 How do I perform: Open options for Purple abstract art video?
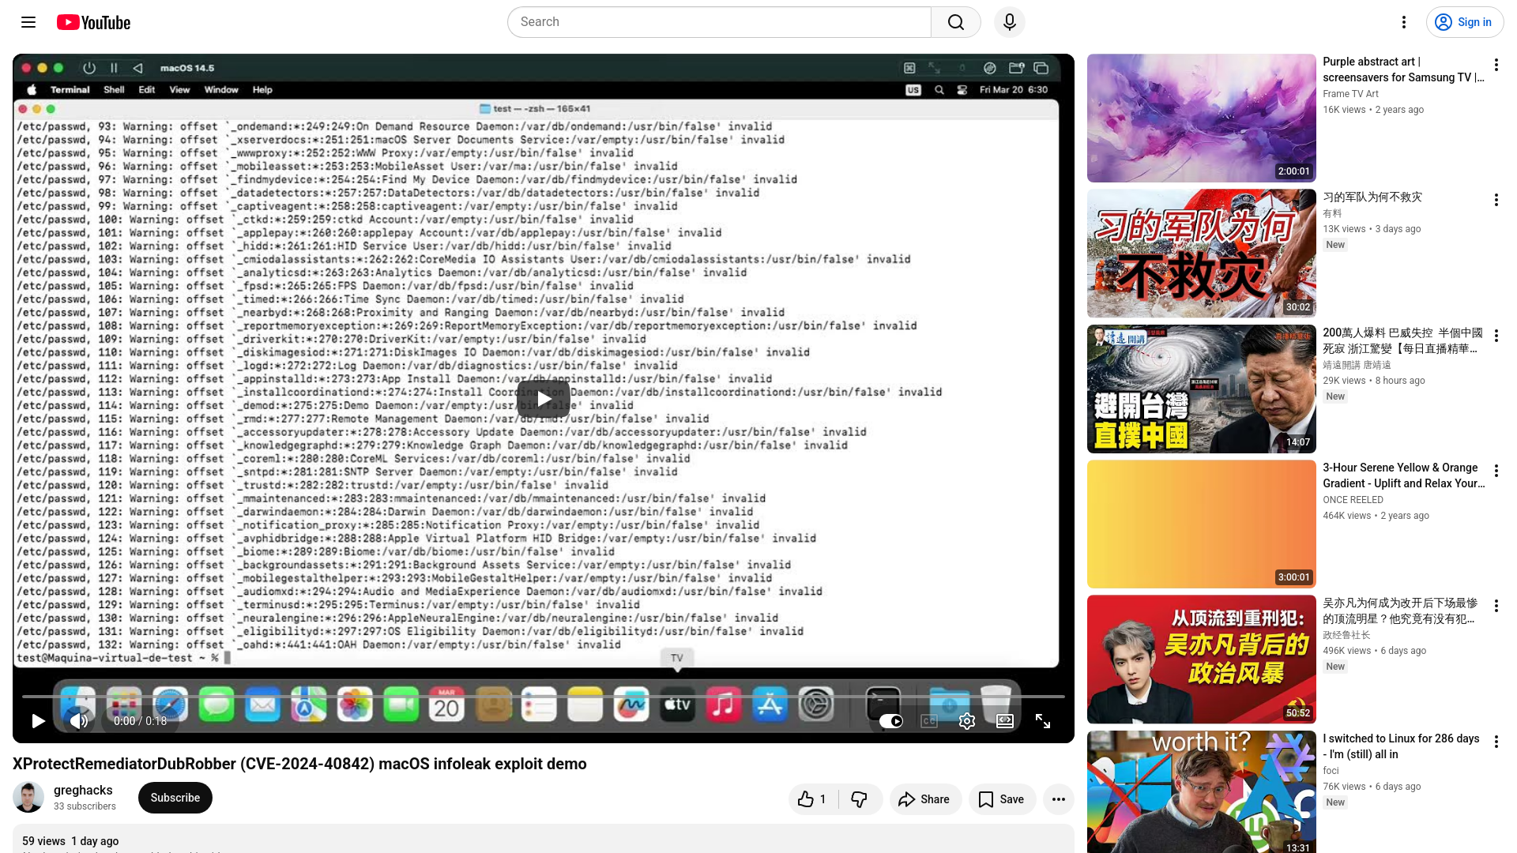(x=1496, y=65)
